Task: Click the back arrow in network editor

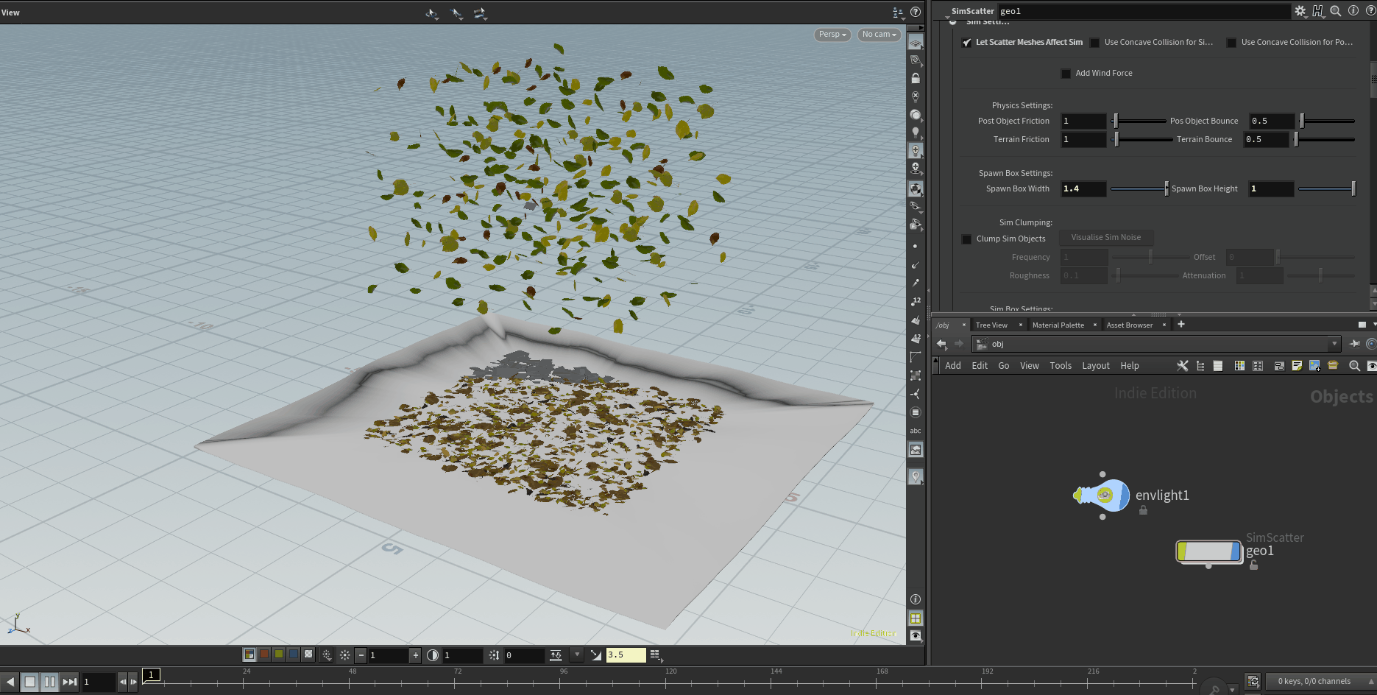Action: pyautogui.click(x=941, y=344)
